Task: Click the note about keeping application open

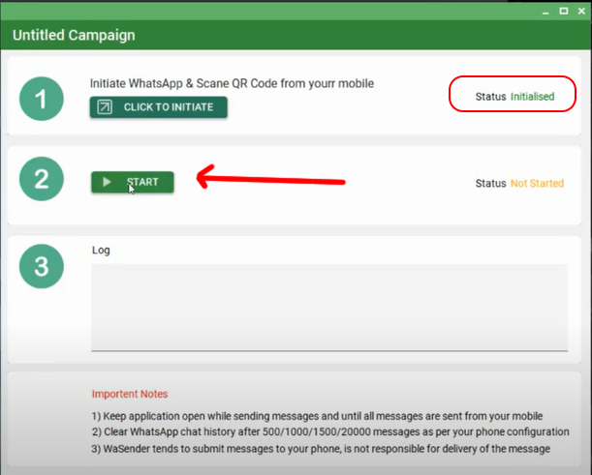Action: pyautogui.click(x=318, y=415)
